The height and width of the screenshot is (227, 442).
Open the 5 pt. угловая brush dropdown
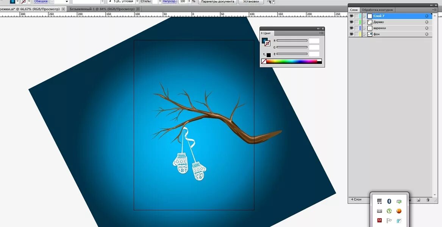pyautogui.click(x=137, y=2)
